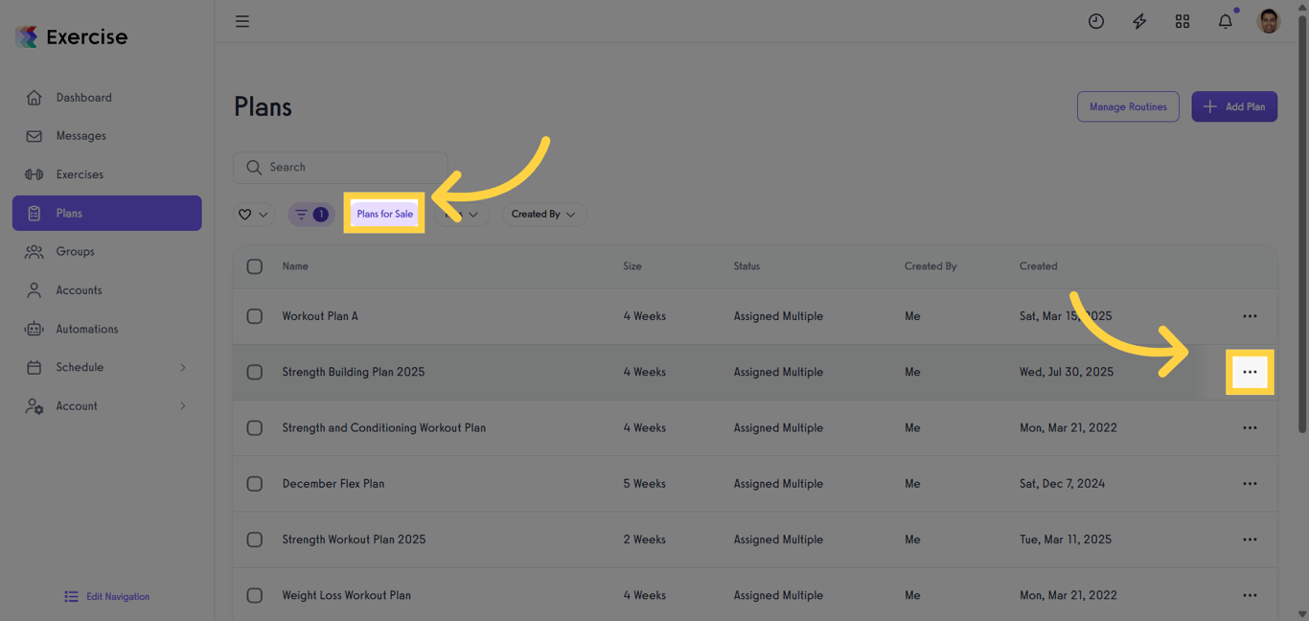Click the date Wed, Jul 30, 2025
The height and width of the screenshot is (621, 1309).
[x=1067, y=372]
